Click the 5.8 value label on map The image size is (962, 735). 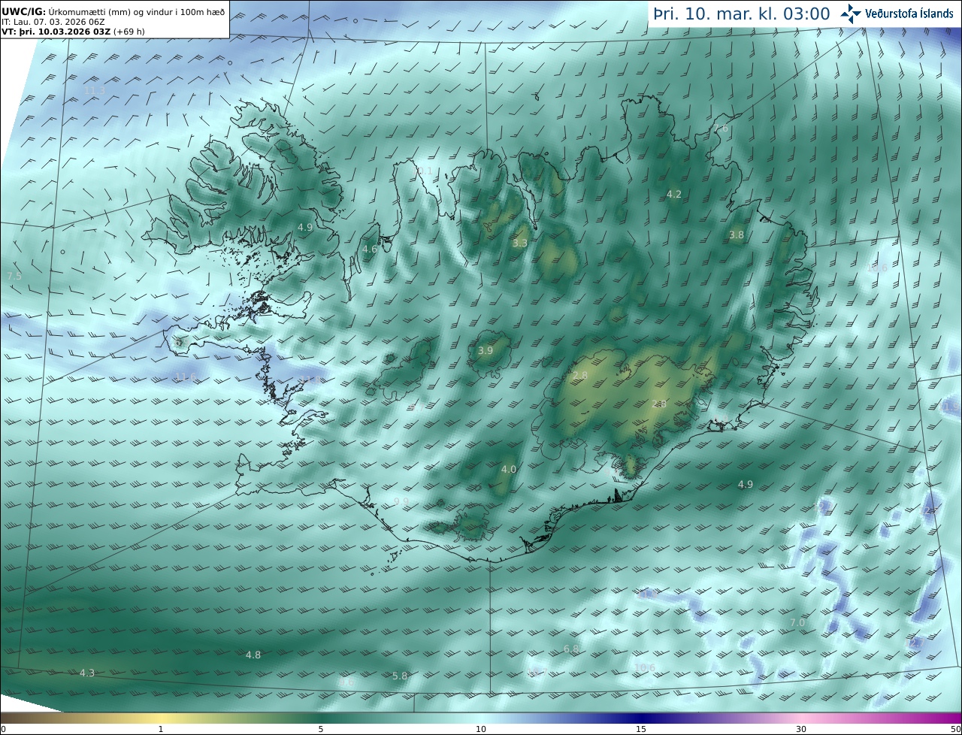(x=400, y=676)
